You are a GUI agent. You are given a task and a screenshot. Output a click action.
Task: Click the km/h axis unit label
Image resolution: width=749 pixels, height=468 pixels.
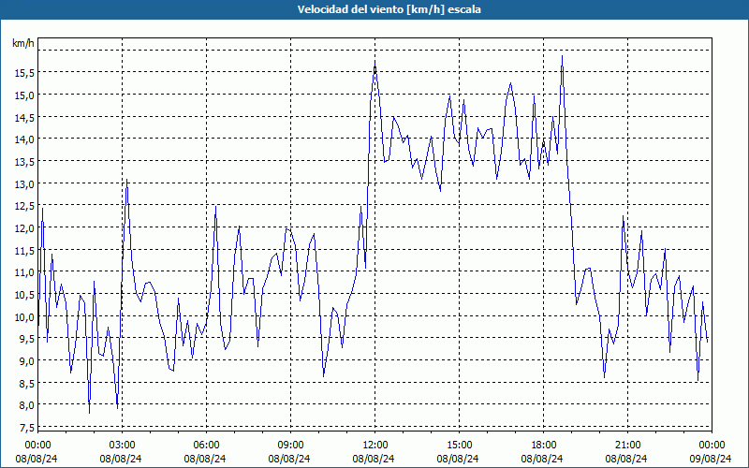coord(22,43)
